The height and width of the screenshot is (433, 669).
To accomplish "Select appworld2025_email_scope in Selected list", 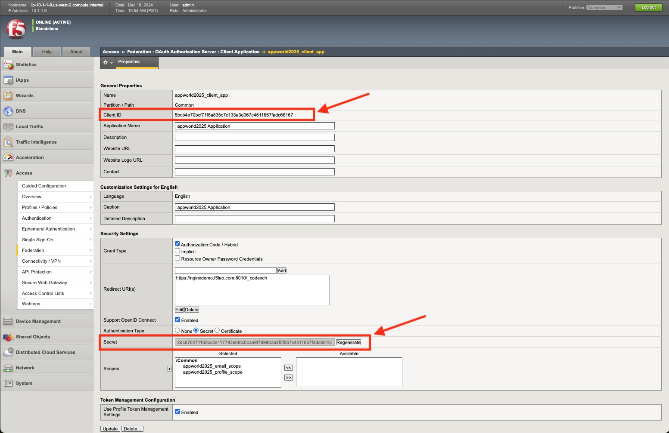I will (x=212, y=366).
